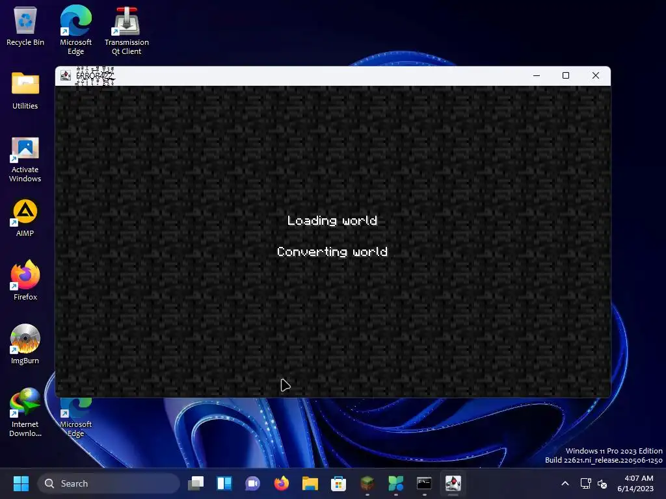Screen dimensions: 666x499
Task: Open File Explorer from taskbar
Action: (310, 483)
